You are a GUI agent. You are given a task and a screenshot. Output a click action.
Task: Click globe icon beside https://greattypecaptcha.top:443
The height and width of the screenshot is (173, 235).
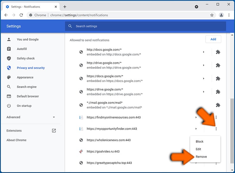click(x=81, y=163)
